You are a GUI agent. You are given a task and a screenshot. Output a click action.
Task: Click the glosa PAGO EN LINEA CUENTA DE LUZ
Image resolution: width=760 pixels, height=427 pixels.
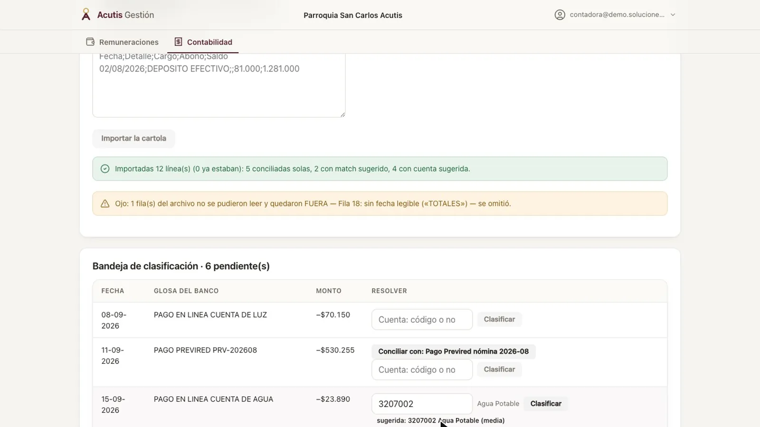click(x=210, y=315)
